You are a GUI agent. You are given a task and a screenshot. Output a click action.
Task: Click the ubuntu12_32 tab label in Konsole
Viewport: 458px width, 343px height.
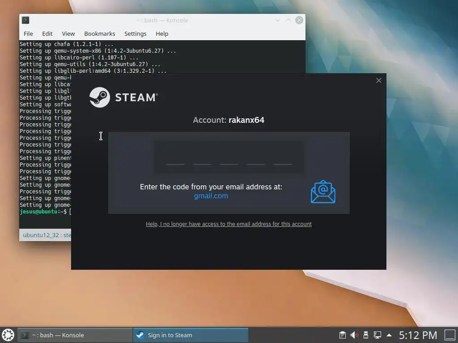[47, 235]
